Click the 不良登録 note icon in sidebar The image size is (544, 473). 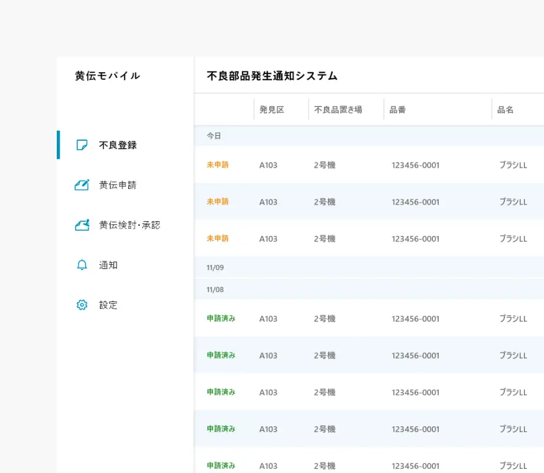pos(82,145)
